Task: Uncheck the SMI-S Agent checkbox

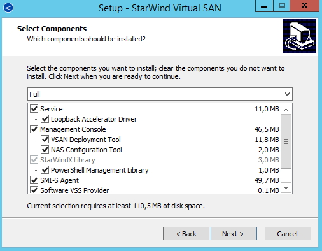Action: 34,180
